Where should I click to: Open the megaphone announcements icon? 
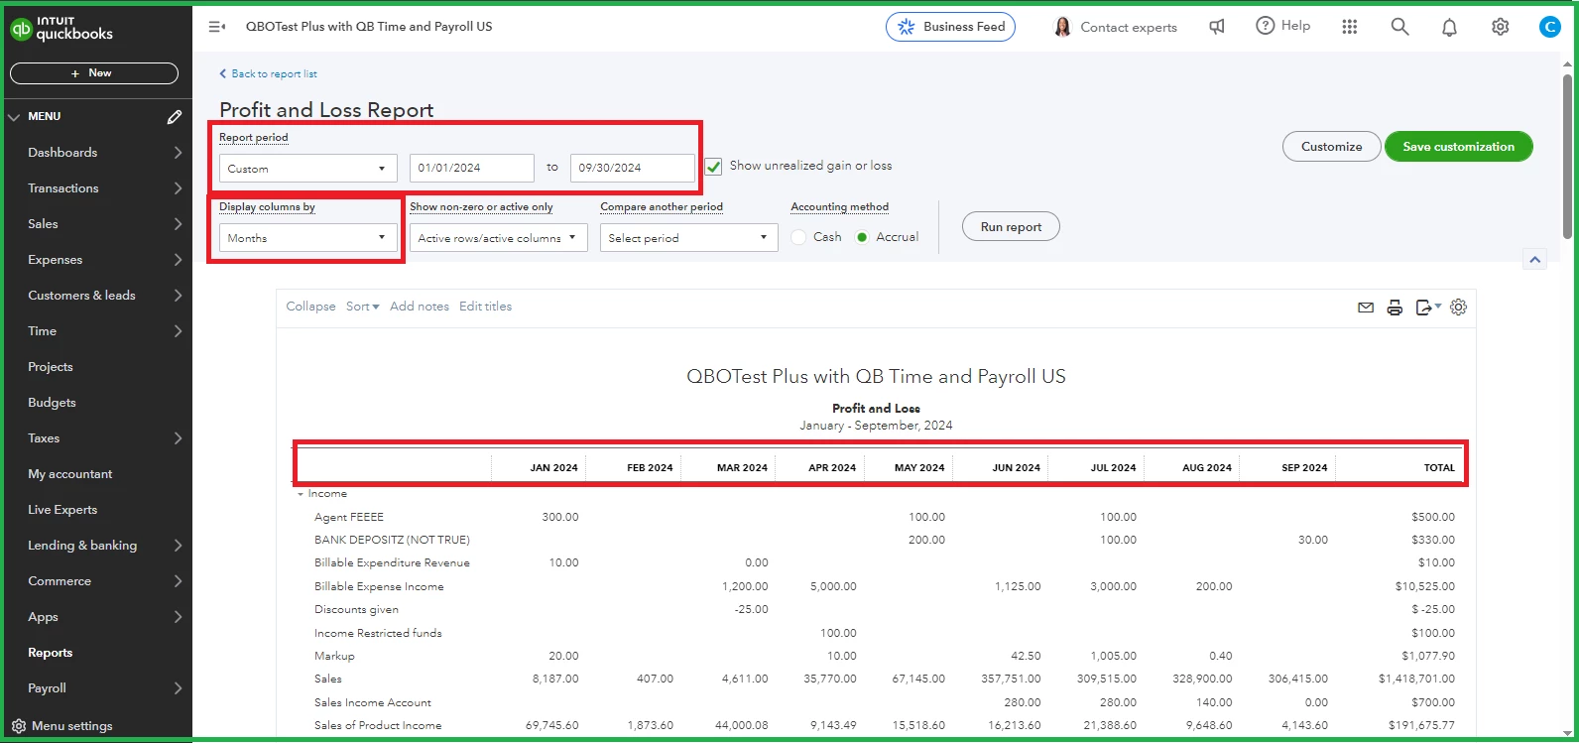pos(1217,27)
